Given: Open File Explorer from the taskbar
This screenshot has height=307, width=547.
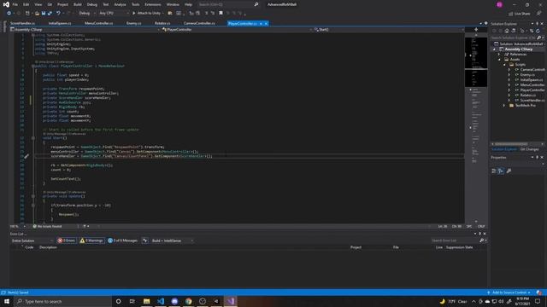Looking at the screenshot, I should coord(146,301).
